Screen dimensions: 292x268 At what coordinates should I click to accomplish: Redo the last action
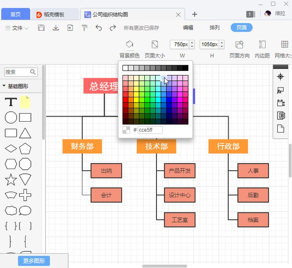[x=113, y=28]
